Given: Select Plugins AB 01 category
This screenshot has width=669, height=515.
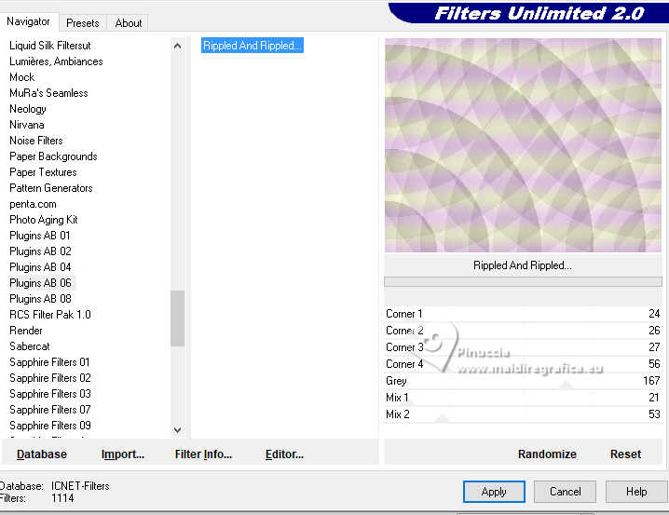Looking at the screenshot, I should [x=40, y=236].
